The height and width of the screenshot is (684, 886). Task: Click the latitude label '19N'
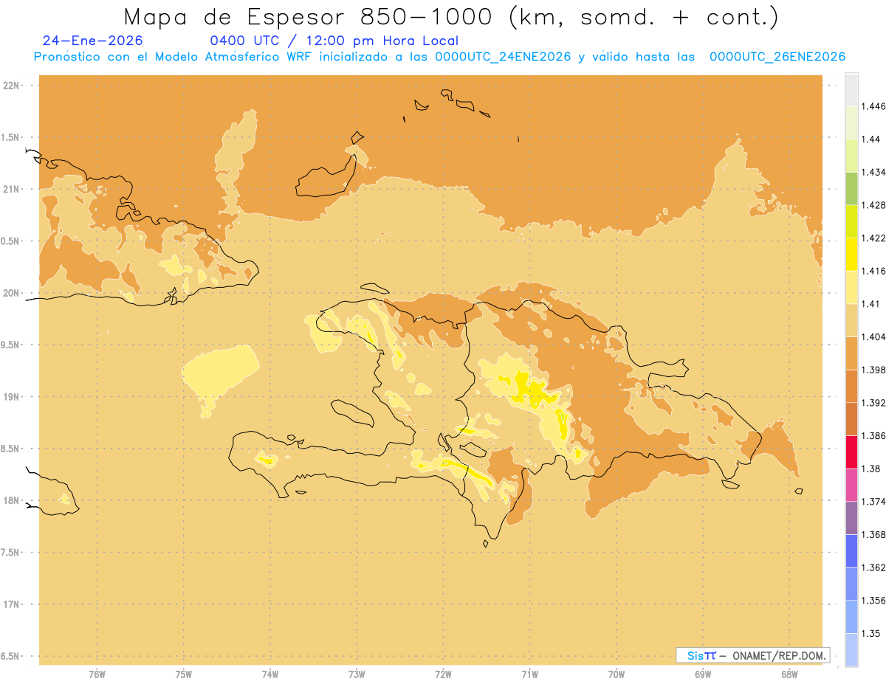(11, 397)
